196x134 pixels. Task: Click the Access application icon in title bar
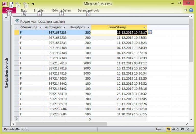tap(4, 4)
